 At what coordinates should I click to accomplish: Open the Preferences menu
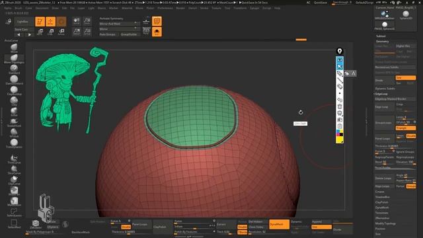tap(165, 8)
